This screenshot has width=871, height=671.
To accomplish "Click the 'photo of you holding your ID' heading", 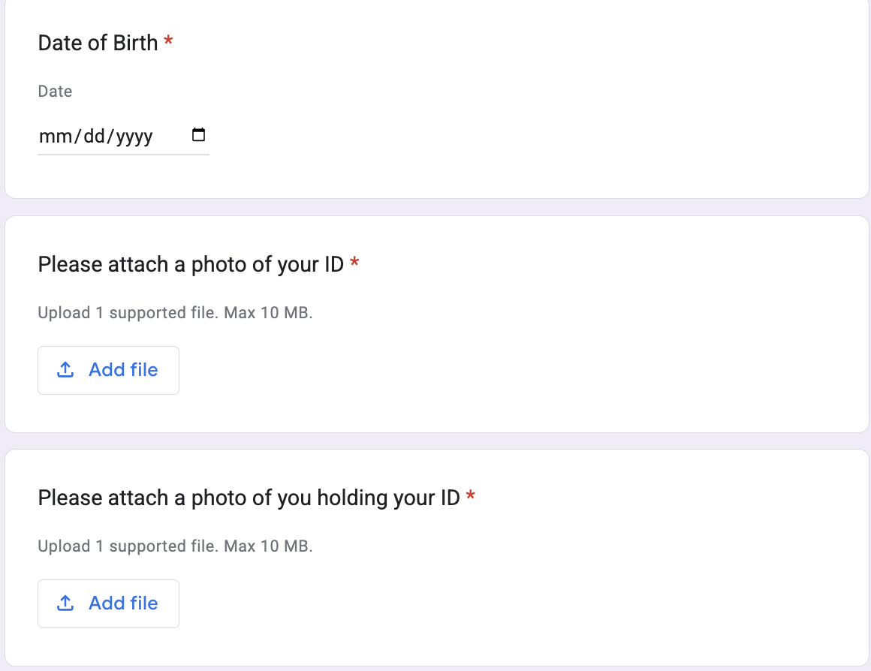I will click(x=249, y=498).
